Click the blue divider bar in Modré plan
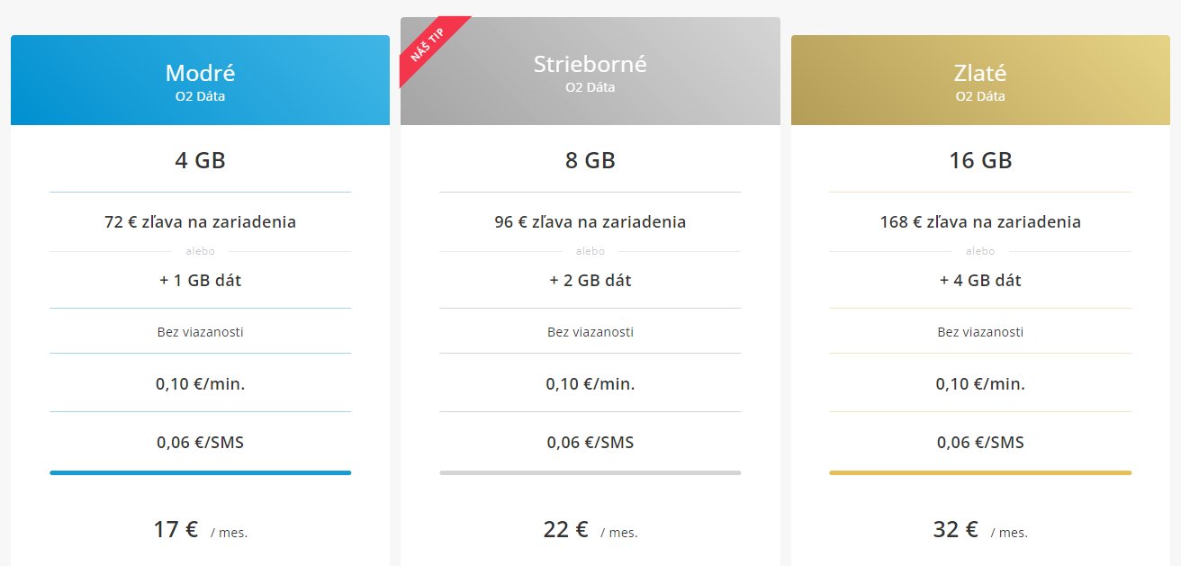 tap(200, 472)
